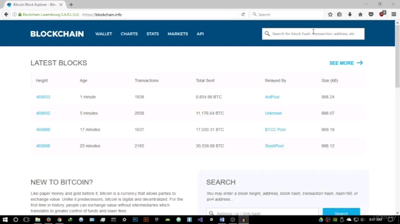Screen dimensions: 400x224
Task: Click the browser back arrow button
Action: (x=6, y=14)
